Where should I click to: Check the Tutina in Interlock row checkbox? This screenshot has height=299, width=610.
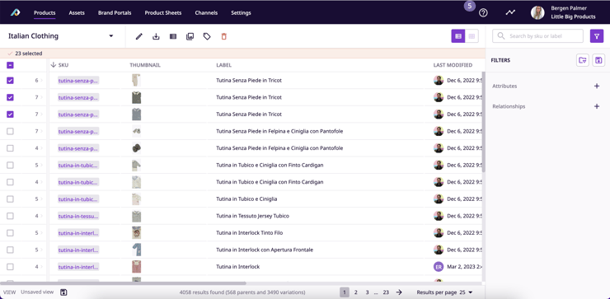[10, 267]
